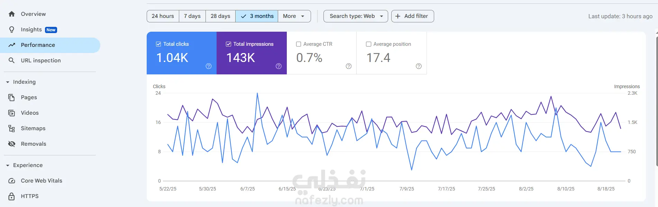Collapse the Indexing section
658x207 pixels.
click(x=8, y=82)
